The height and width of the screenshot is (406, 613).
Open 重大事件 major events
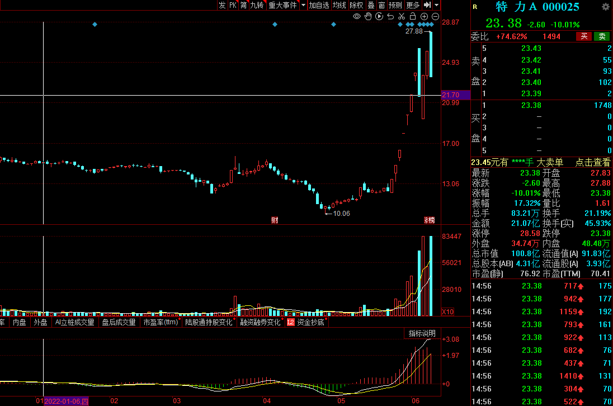point(282,5)
